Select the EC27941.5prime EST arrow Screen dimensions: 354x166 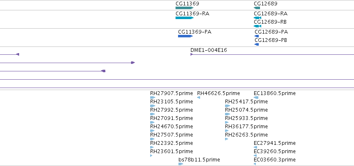[x=255, y=147]
